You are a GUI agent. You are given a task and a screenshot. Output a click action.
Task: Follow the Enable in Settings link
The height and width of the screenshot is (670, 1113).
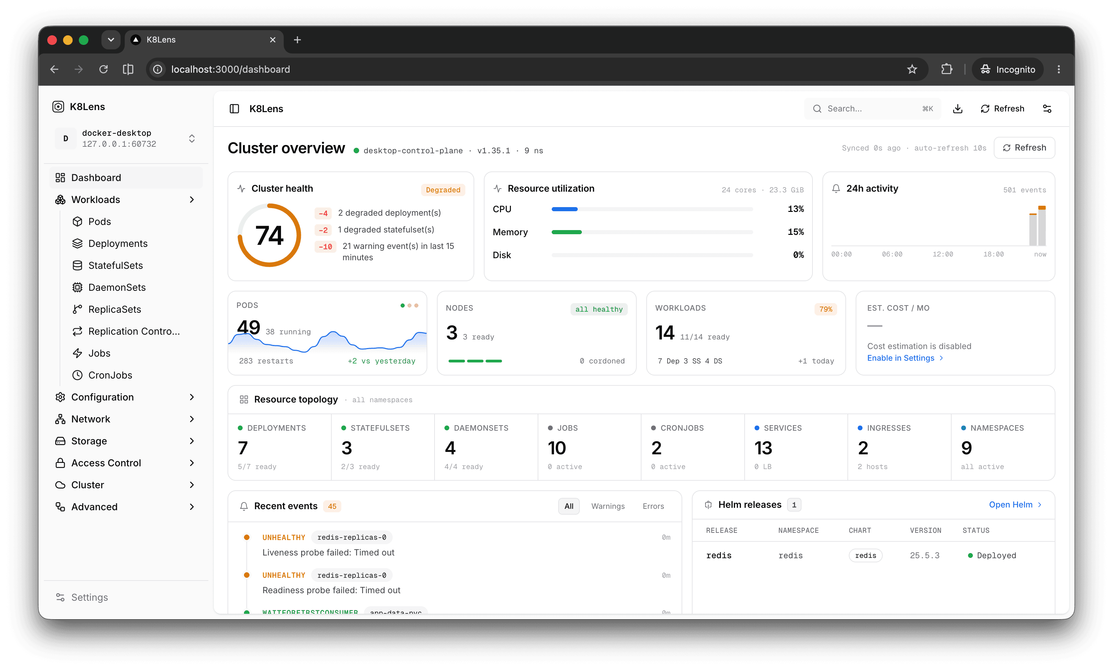pos(905,358)
